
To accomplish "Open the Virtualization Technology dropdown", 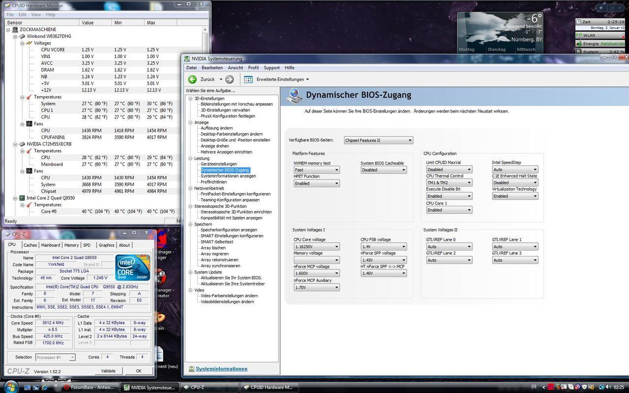I will click(515, 196).
